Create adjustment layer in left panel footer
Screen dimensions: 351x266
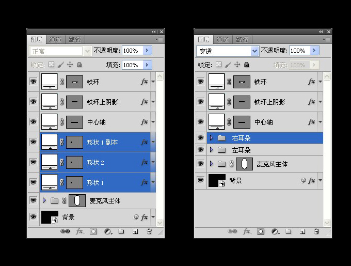[108, 231]
